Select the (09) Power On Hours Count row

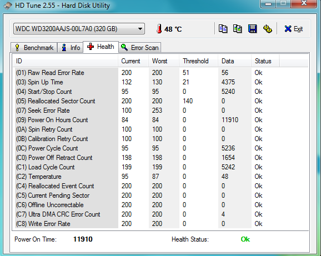click(160, 120)
